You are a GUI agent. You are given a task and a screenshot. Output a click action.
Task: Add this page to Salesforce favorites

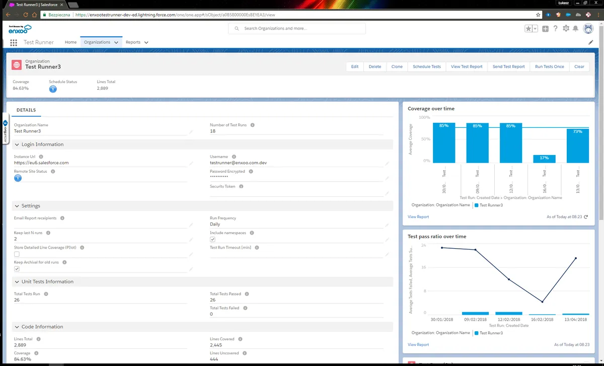528,29
